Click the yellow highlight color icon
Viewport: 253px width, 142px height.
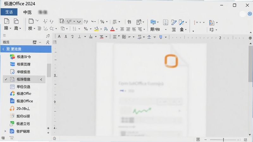96,29
